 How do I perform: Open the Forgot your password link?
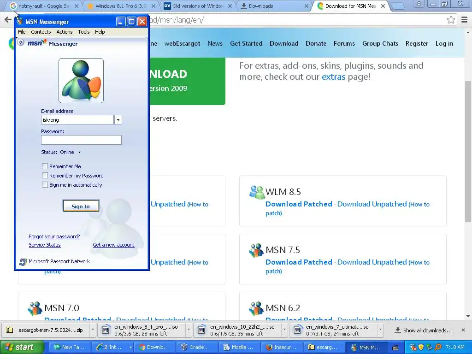click(x=54, y=236)
